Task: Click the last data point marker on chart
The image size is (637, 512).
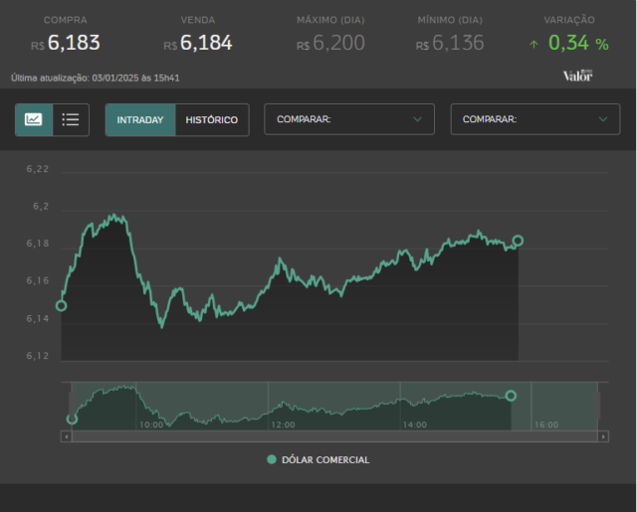Action: coord(518,241)
